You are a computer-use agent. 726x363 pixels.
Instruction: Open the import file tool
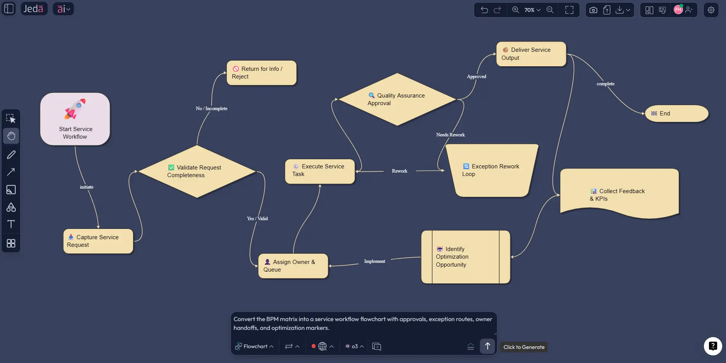coord(607,10)
